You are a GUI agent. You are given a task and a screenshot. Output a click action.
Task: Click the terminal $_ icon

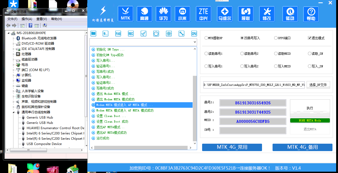pos(106,34)
